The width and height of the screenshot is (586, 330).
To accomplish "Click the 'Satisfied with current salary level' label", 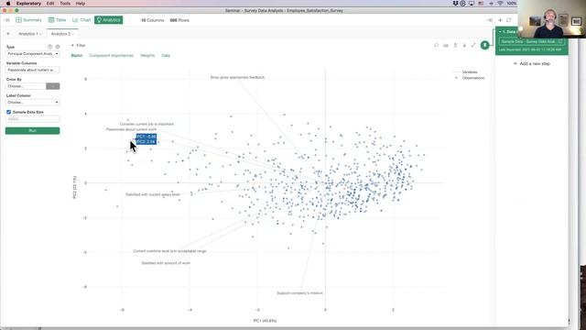I will (153, 194).
